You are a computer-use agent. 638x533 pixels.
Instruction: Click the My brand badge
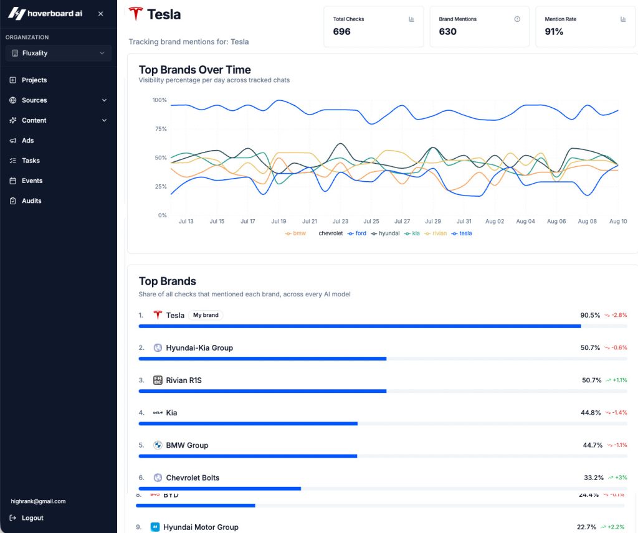[206, 315]
